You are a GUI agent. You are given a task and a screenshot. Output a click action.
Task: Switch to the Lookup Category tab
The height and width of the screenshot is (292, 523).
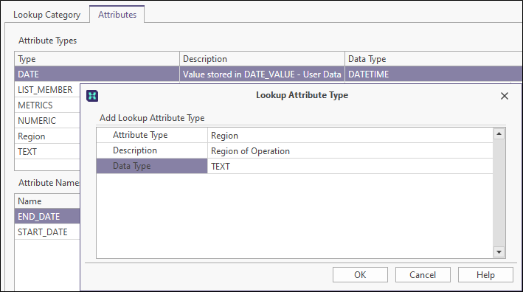tap(46, 15)
